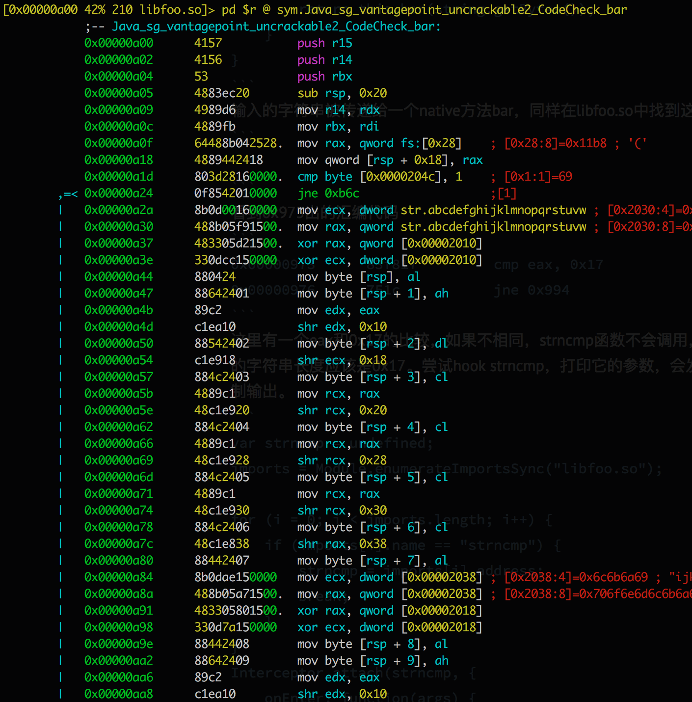
Task: Select the "push rbx" instruction
Action: (324, 77)
